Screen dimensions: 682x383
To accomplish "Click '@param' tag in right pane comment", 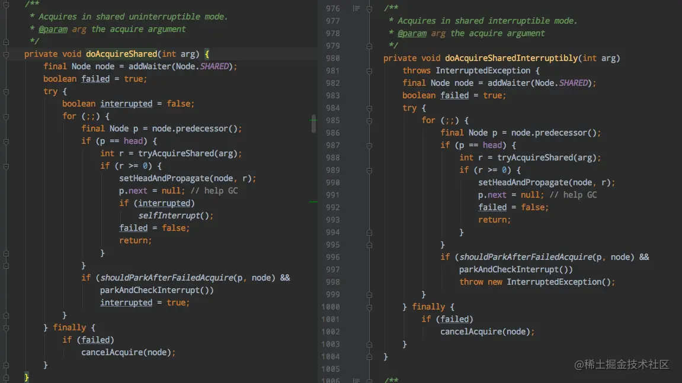I will click(412, 34).
